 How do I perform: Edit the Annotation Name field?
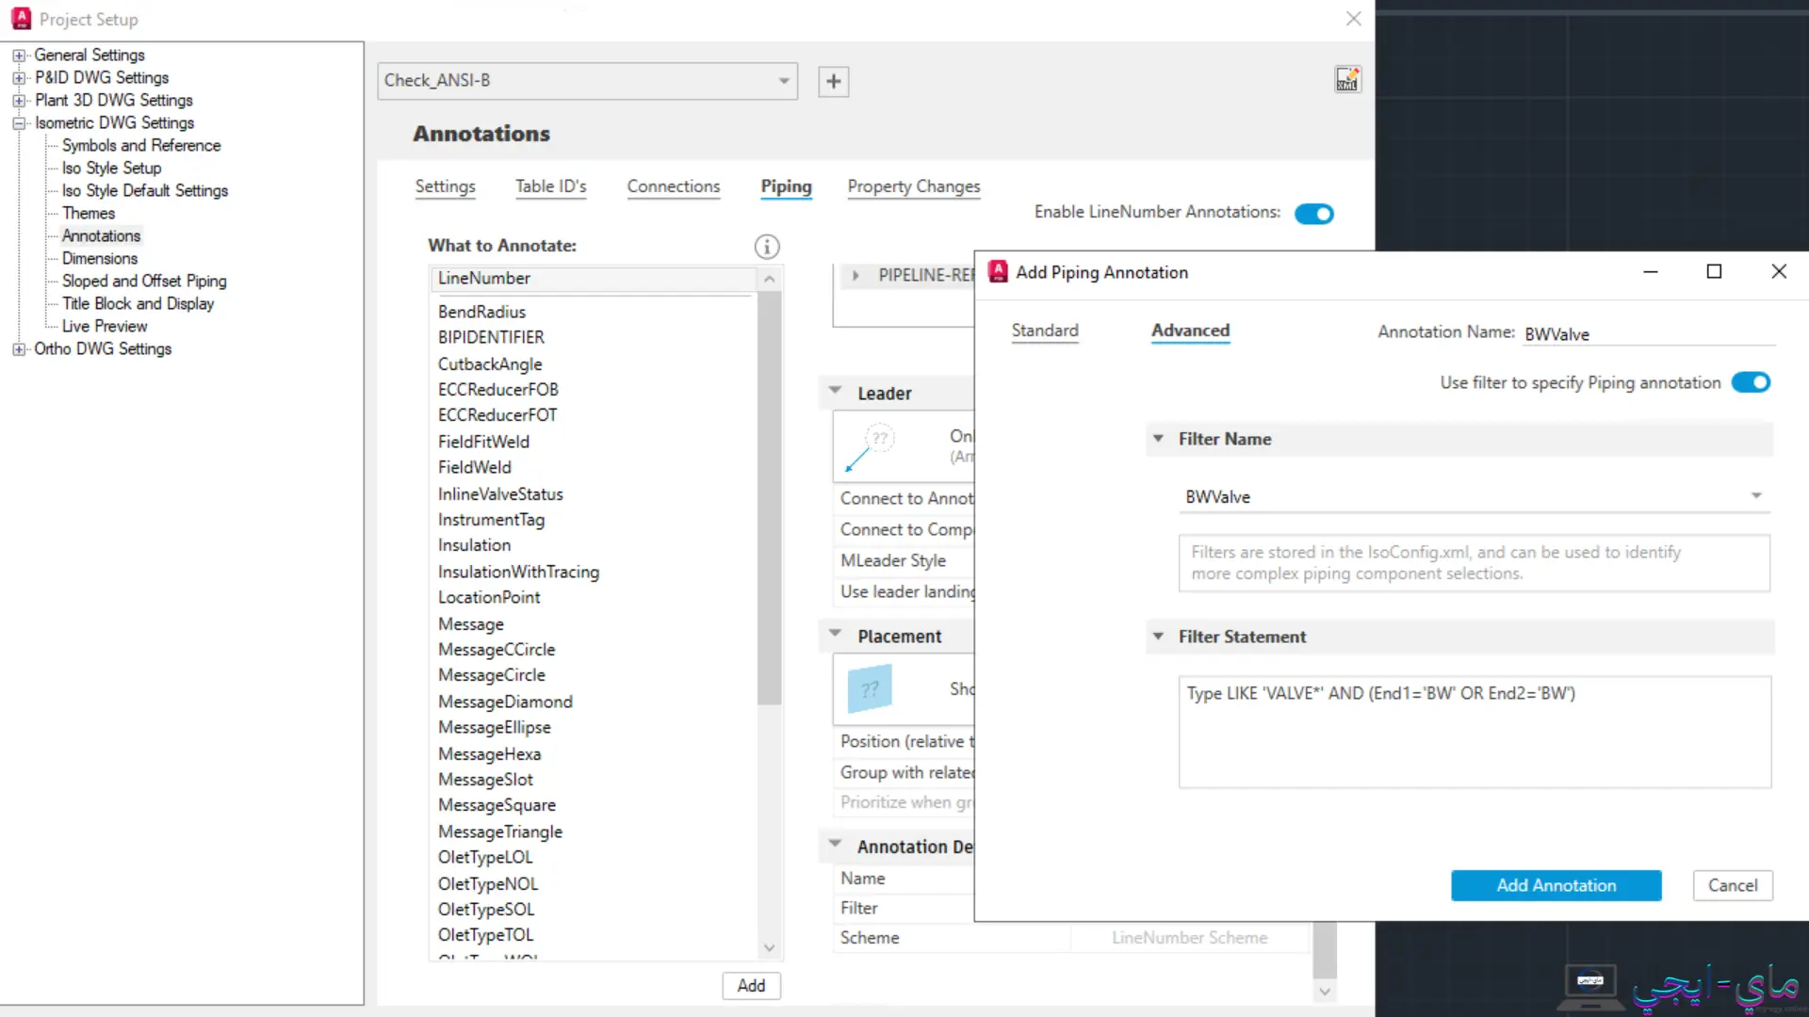(1649, 334)
